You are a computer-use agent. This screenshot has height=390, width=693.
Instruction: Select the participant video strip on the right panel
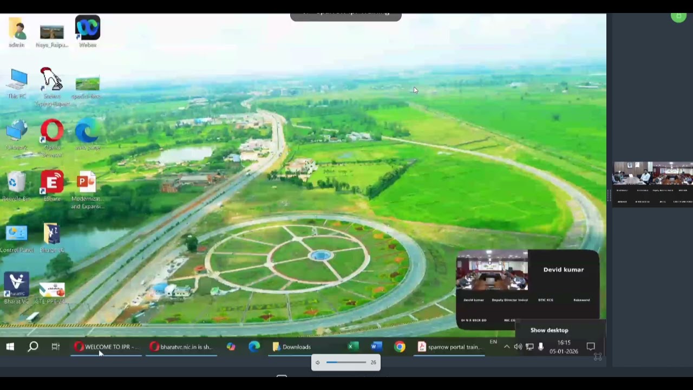[x=652, y=184]
